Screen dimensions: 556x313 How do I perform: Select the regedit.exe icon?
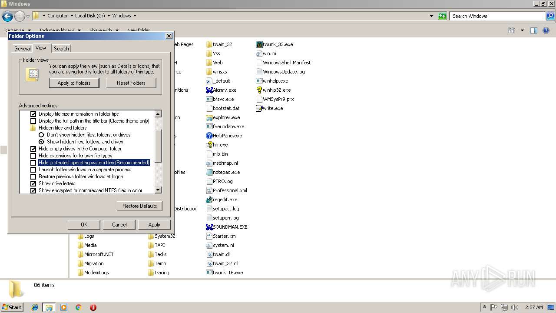point(209,200)
